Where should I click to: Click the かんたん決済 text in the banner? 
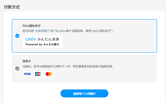(x=48, y=39)
